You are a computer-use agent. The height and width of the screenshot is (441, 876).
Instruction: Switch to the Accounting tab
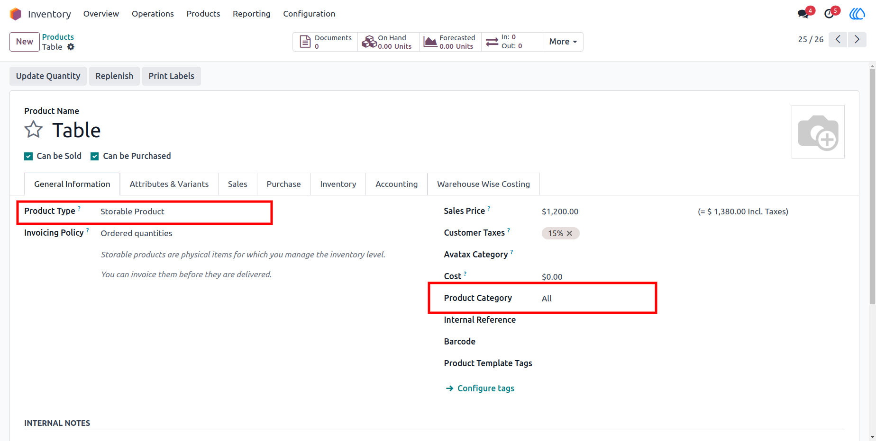tap(397, 184)
